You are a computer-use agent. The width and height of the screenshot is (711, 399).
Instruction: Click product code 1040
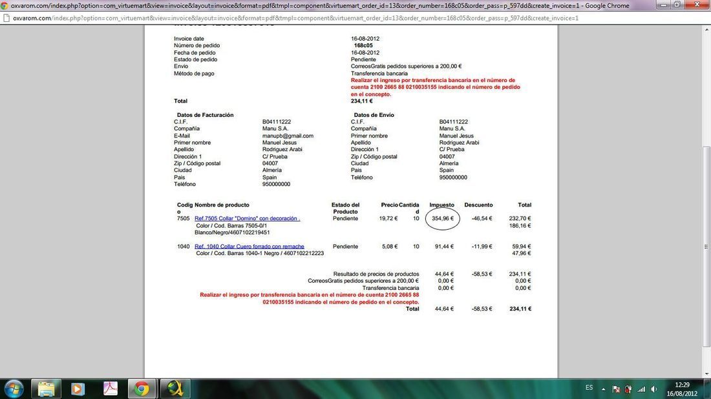point(183,247)
